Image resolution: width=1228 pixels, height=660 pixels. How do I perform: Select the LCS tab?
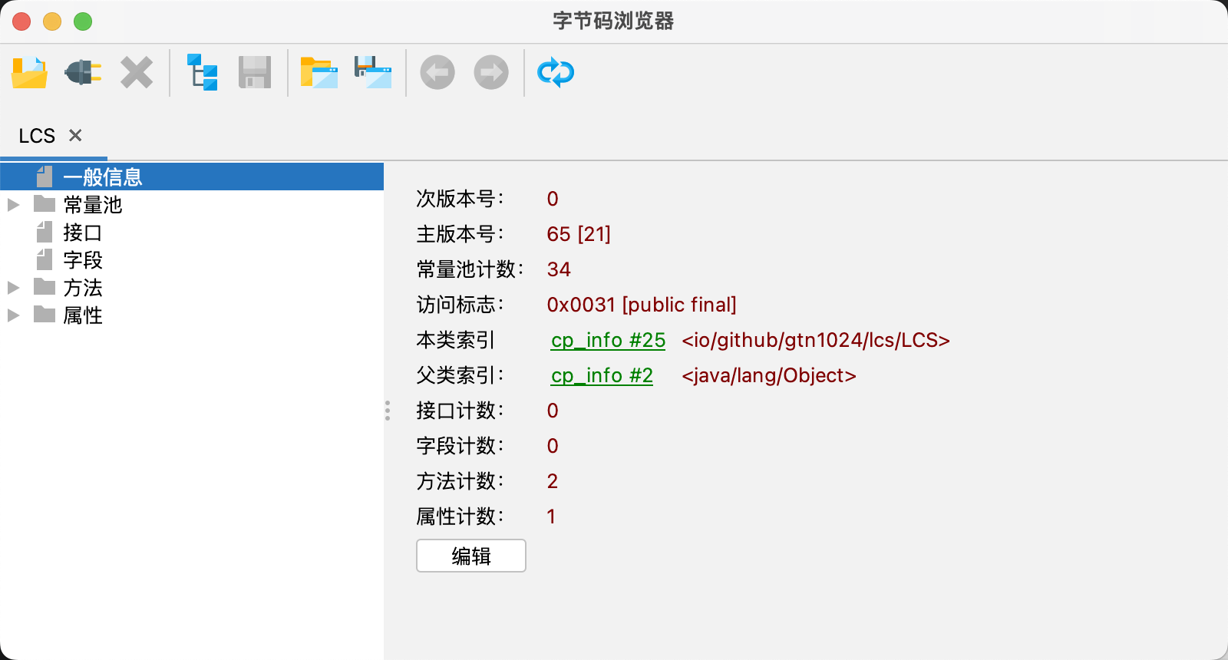pyautogui.click(x=37, y=136)
